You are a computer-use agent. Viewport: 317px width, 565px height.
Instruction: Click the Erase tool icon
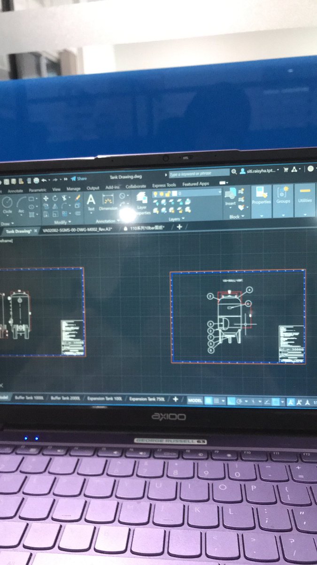click(x=77, y=198)
